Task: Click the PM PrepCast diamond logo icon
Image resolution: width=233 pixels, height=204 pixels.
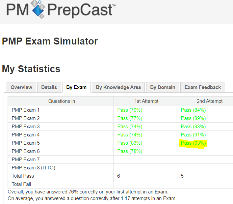Action: coord(38,9)
